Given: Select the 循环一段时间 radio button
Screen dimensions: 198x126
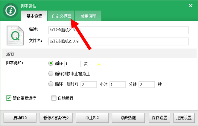Looking at the screenshot, I should pos(51,84).
